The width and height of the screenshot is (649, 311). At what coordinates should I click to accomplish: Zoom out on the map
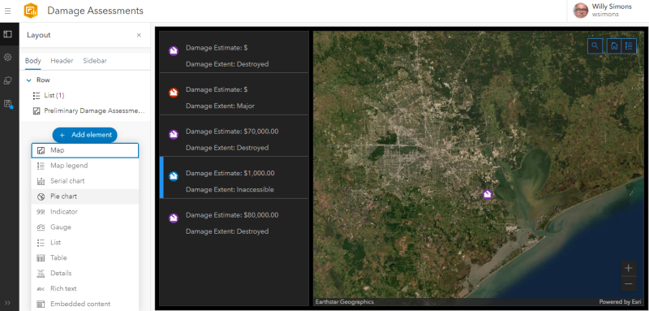tap(628, 283)
